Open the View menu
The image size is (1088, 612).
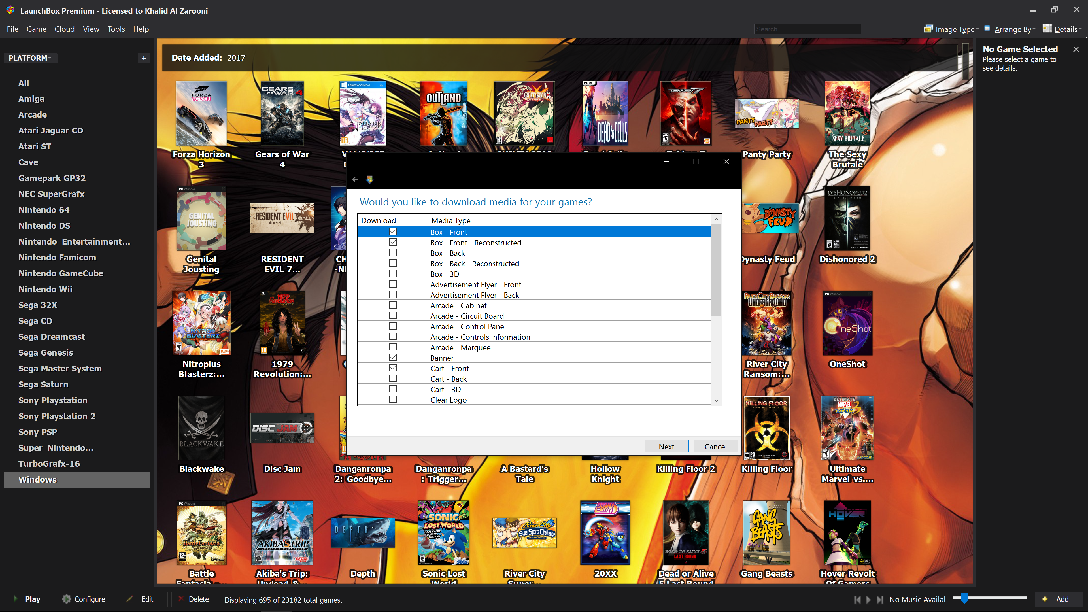click(x=91, y=29)
